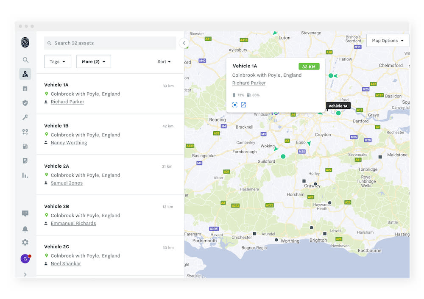This screenshot has width=424, height=299.
Task: Open the chat bubble messages icon
Action: (x=25, y=213)
